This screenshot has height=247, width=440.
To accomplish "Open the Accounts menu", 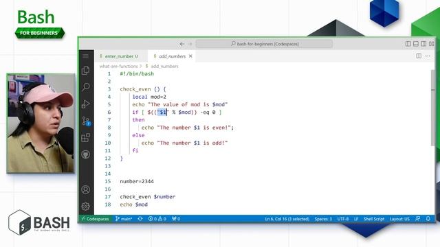I will 85,189.
